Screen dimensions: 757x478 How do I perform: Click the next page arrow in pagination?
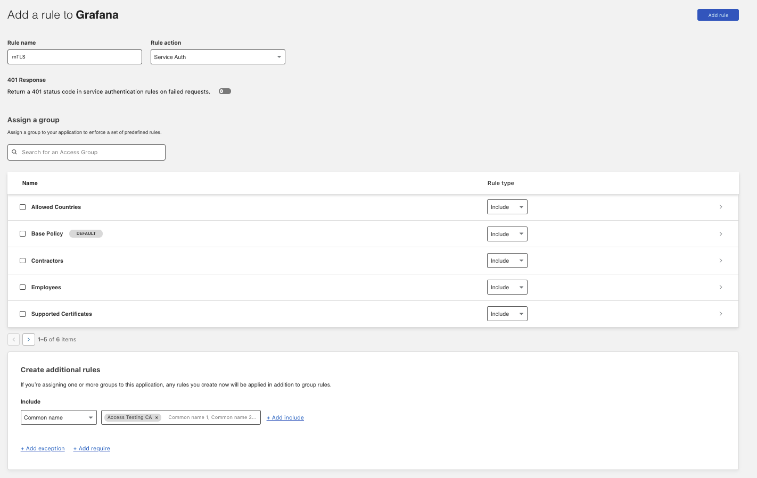click(29, 339)
